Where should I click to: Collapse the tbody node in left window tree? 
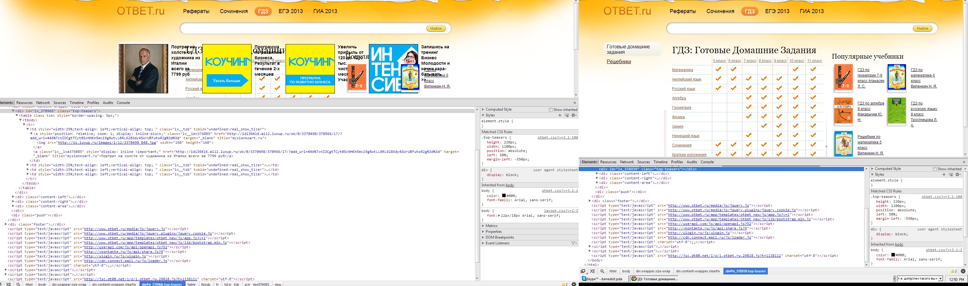21,120
